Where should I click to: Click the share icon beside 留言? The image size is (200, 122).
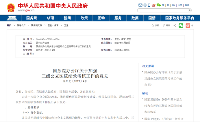click(x=175, y=25)
